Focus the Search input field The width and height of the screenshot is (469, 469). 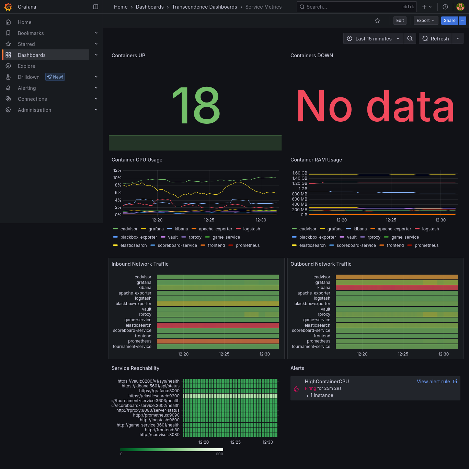(356, 7)
